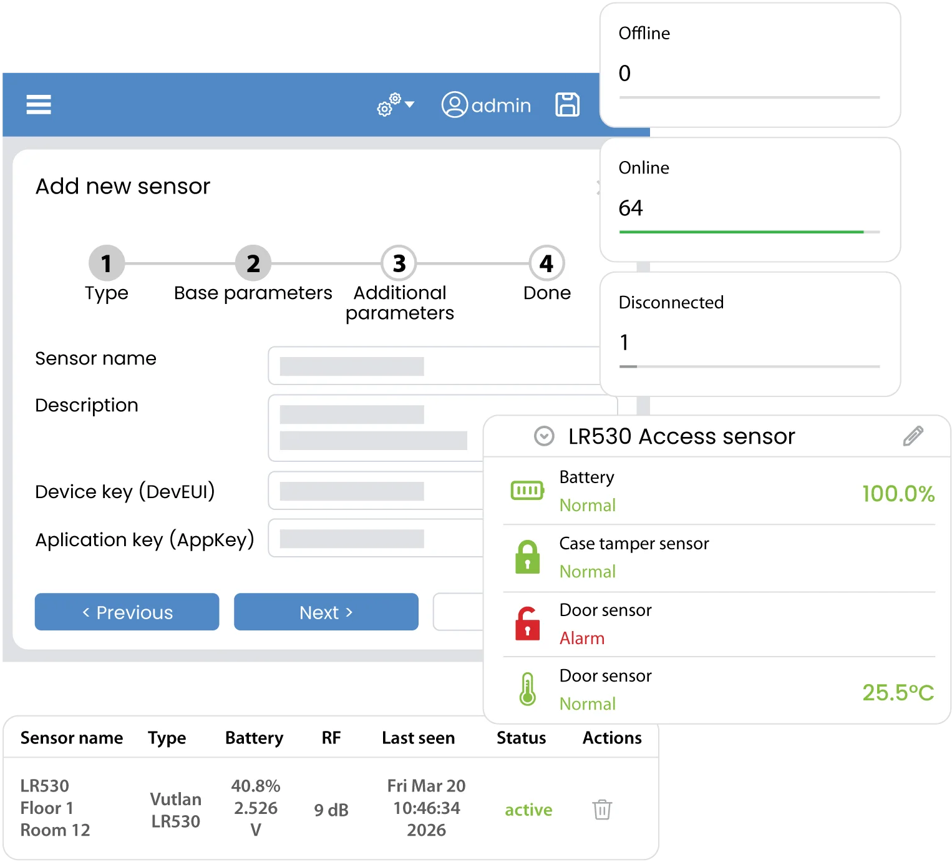
Task: Sort table by Battery column header
Action: [x=254, y=738]
